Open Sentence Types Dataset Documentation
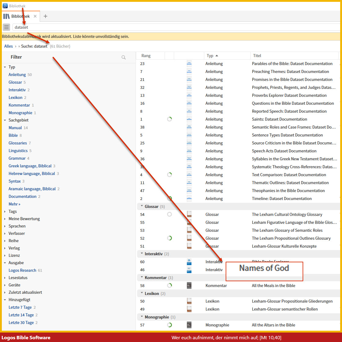 tap(287, 135)
